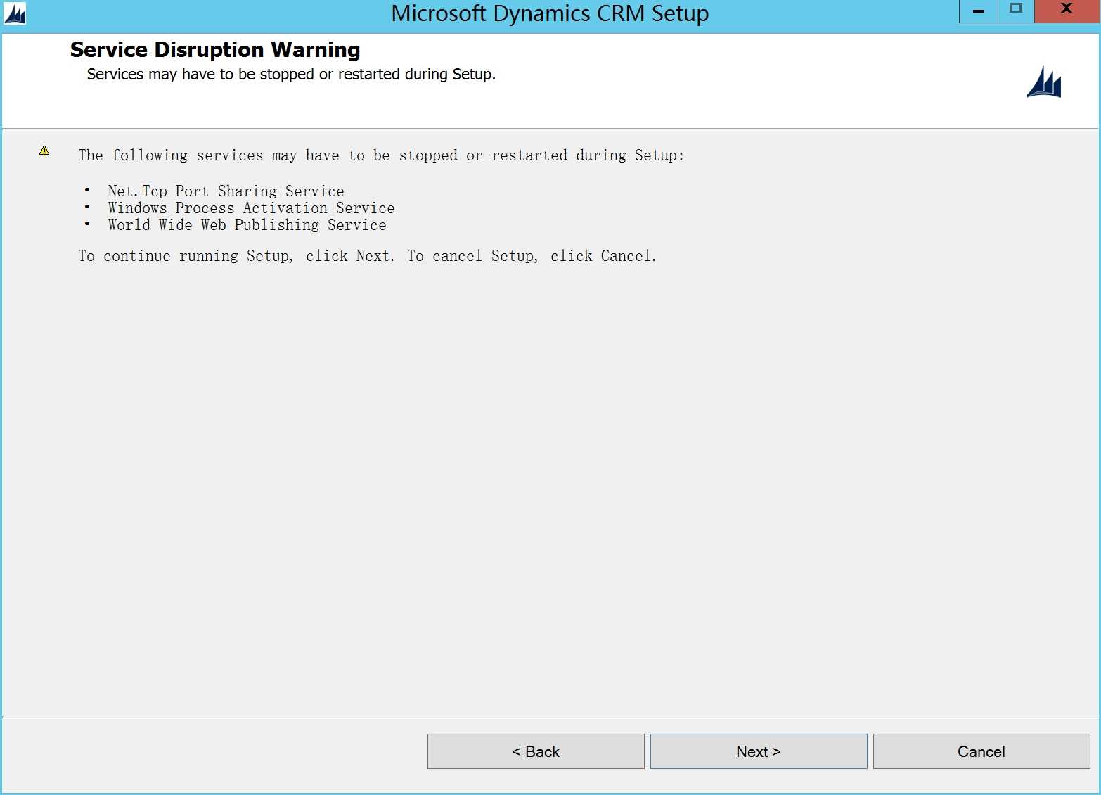
Task: Click the Next button to continue Setup
Action: click(758, 751)
